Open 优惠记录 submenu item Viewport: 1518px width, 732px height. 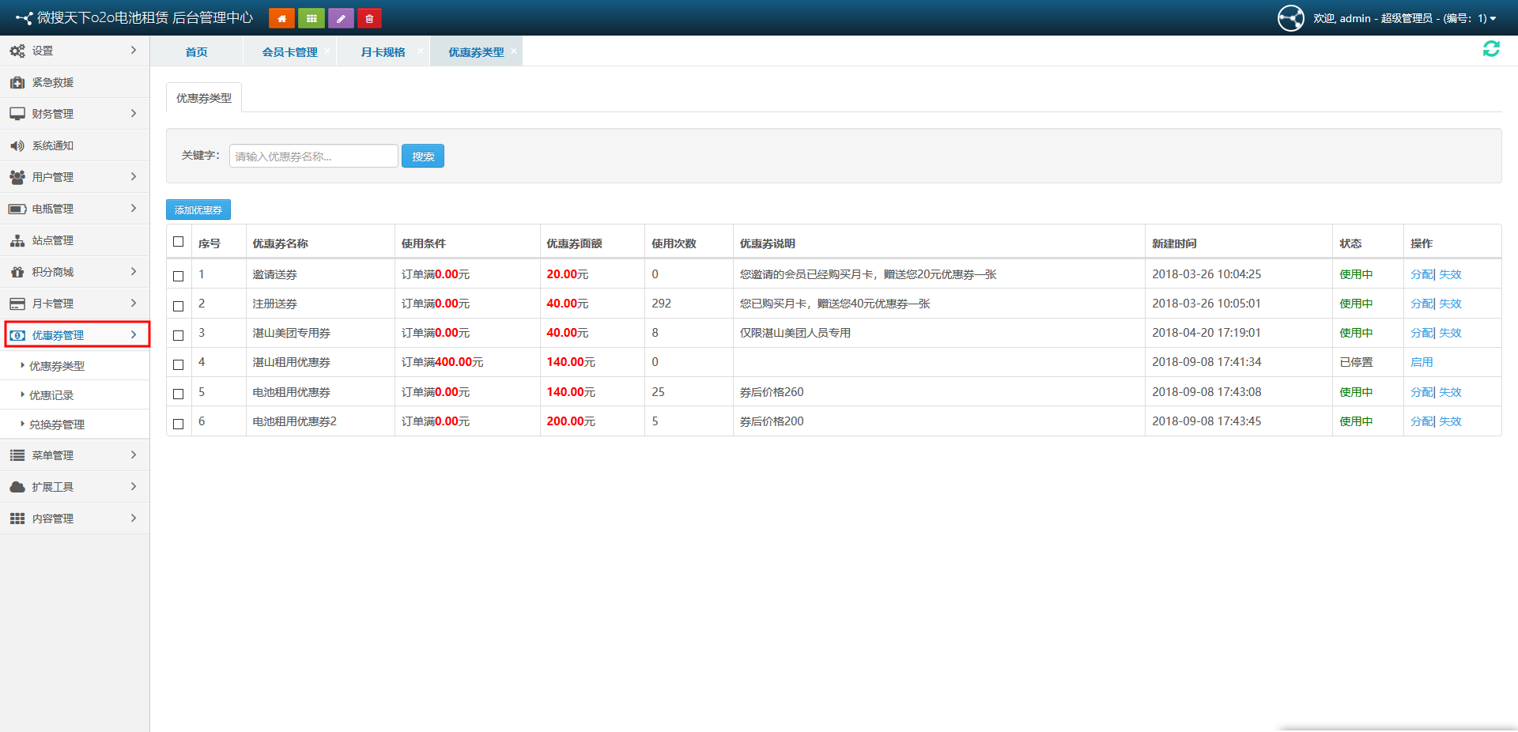coord(51,395)
